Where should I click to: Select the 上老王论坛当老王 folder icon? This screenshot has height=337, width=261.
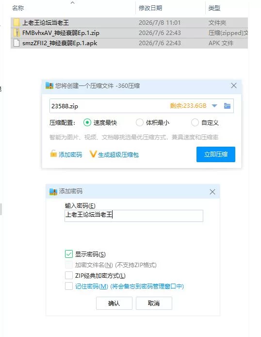(16, 22)
